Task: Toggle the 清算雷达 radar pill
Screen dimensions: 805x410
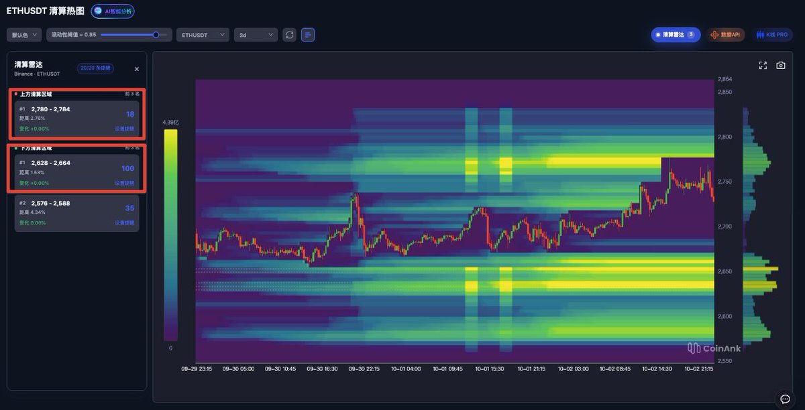Action: tap(676, 34)
